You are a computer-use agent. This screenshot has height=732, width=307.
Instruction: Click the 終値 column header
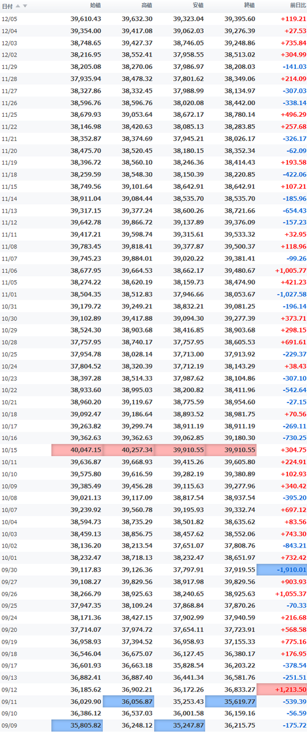pyautogui.click(x=249, y=6)
